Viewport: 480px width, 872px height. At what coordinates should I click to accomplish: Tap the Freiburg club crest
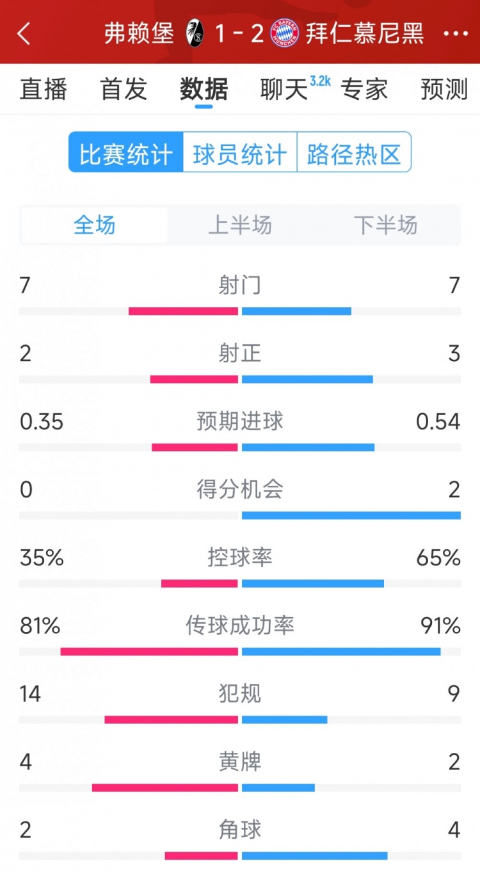click(195, 33)
